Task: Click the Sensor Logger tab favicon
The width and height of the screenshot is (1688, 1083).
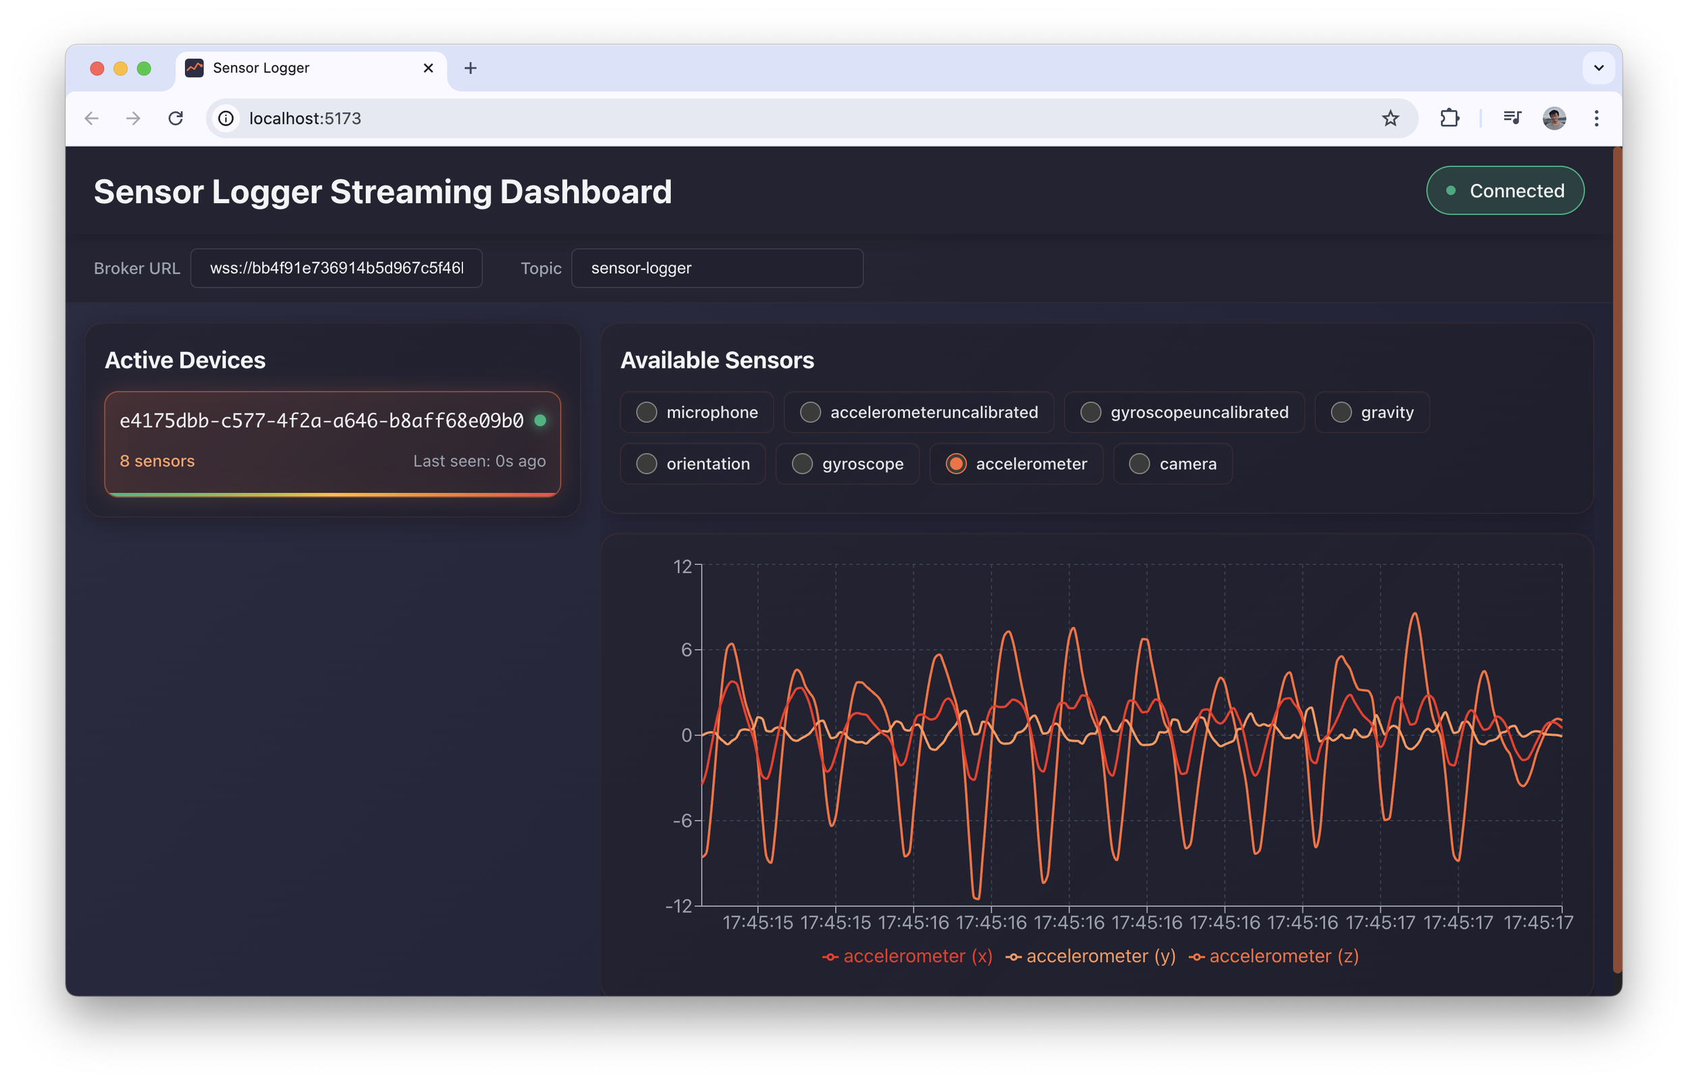Action: coord(194,68)
